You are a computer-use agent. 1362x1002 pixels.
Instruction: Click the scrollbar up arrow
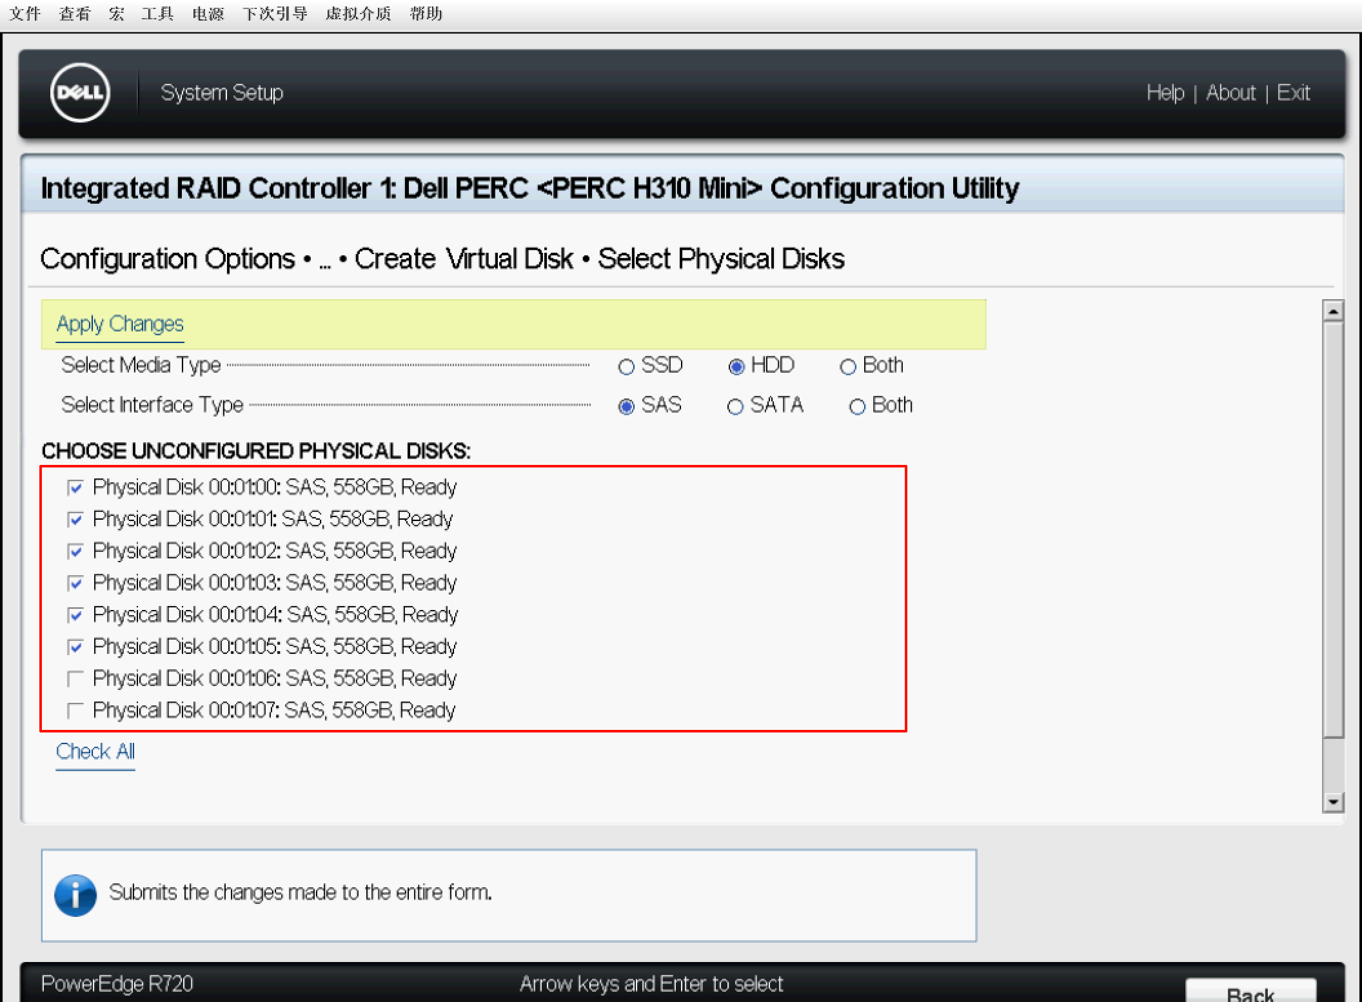pos(1333,311)
